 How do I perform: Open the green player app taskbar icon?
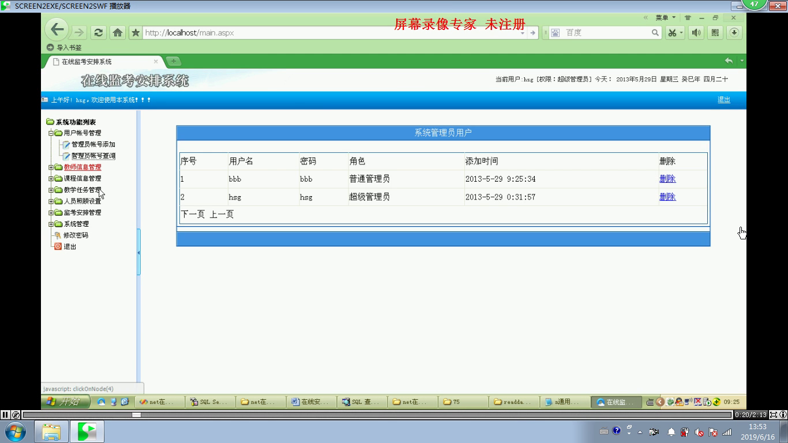[87, 431]
